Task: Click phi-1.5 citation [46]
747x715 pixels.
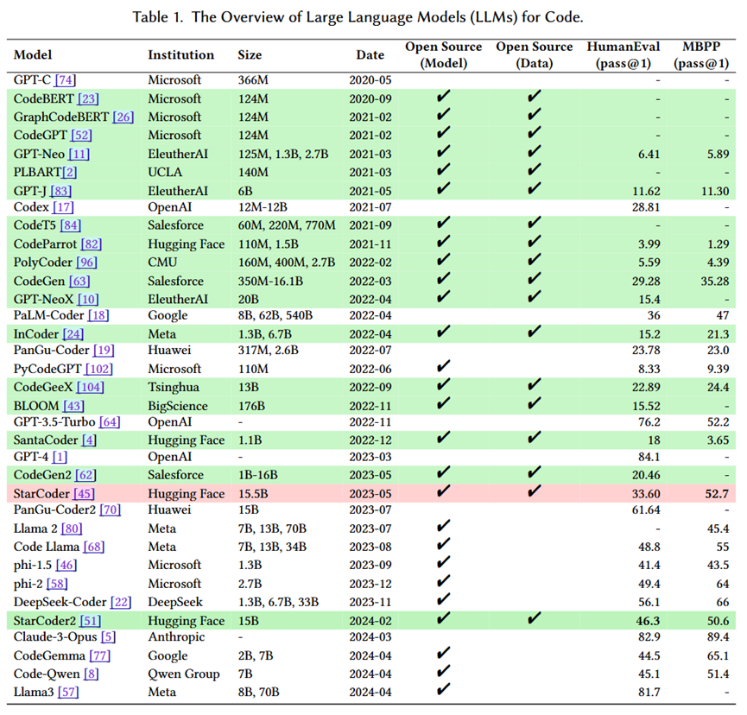Action: point(66,565)
